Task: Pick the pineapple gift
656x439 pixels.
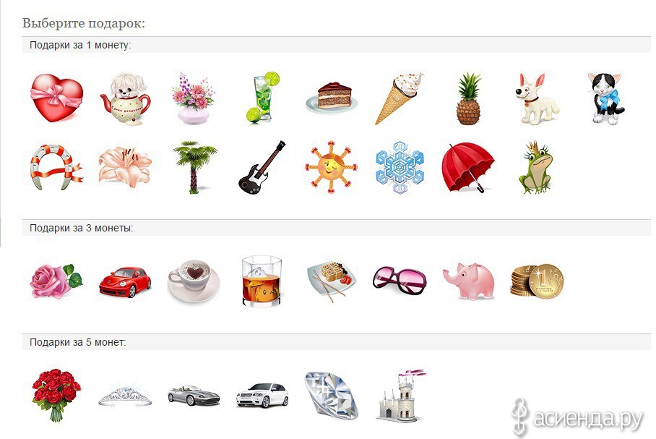Action: [x=468, y=99]
